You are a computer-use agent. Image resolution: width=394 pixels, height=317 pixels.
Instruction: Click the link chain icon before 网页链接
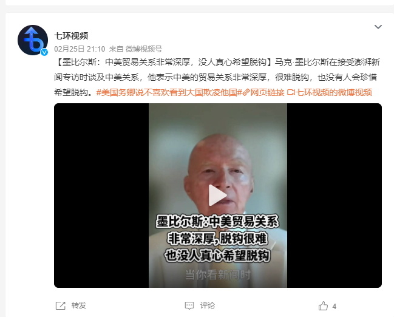coord(246,92)
